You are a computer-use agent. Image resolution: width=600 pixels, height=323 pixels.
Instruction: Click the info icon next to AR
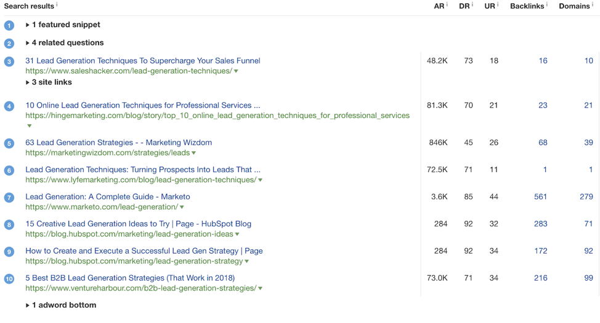447,4
